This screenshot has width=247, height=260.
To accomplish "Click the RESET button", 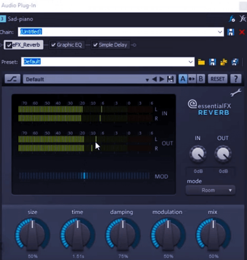I will tap(218, 79).
